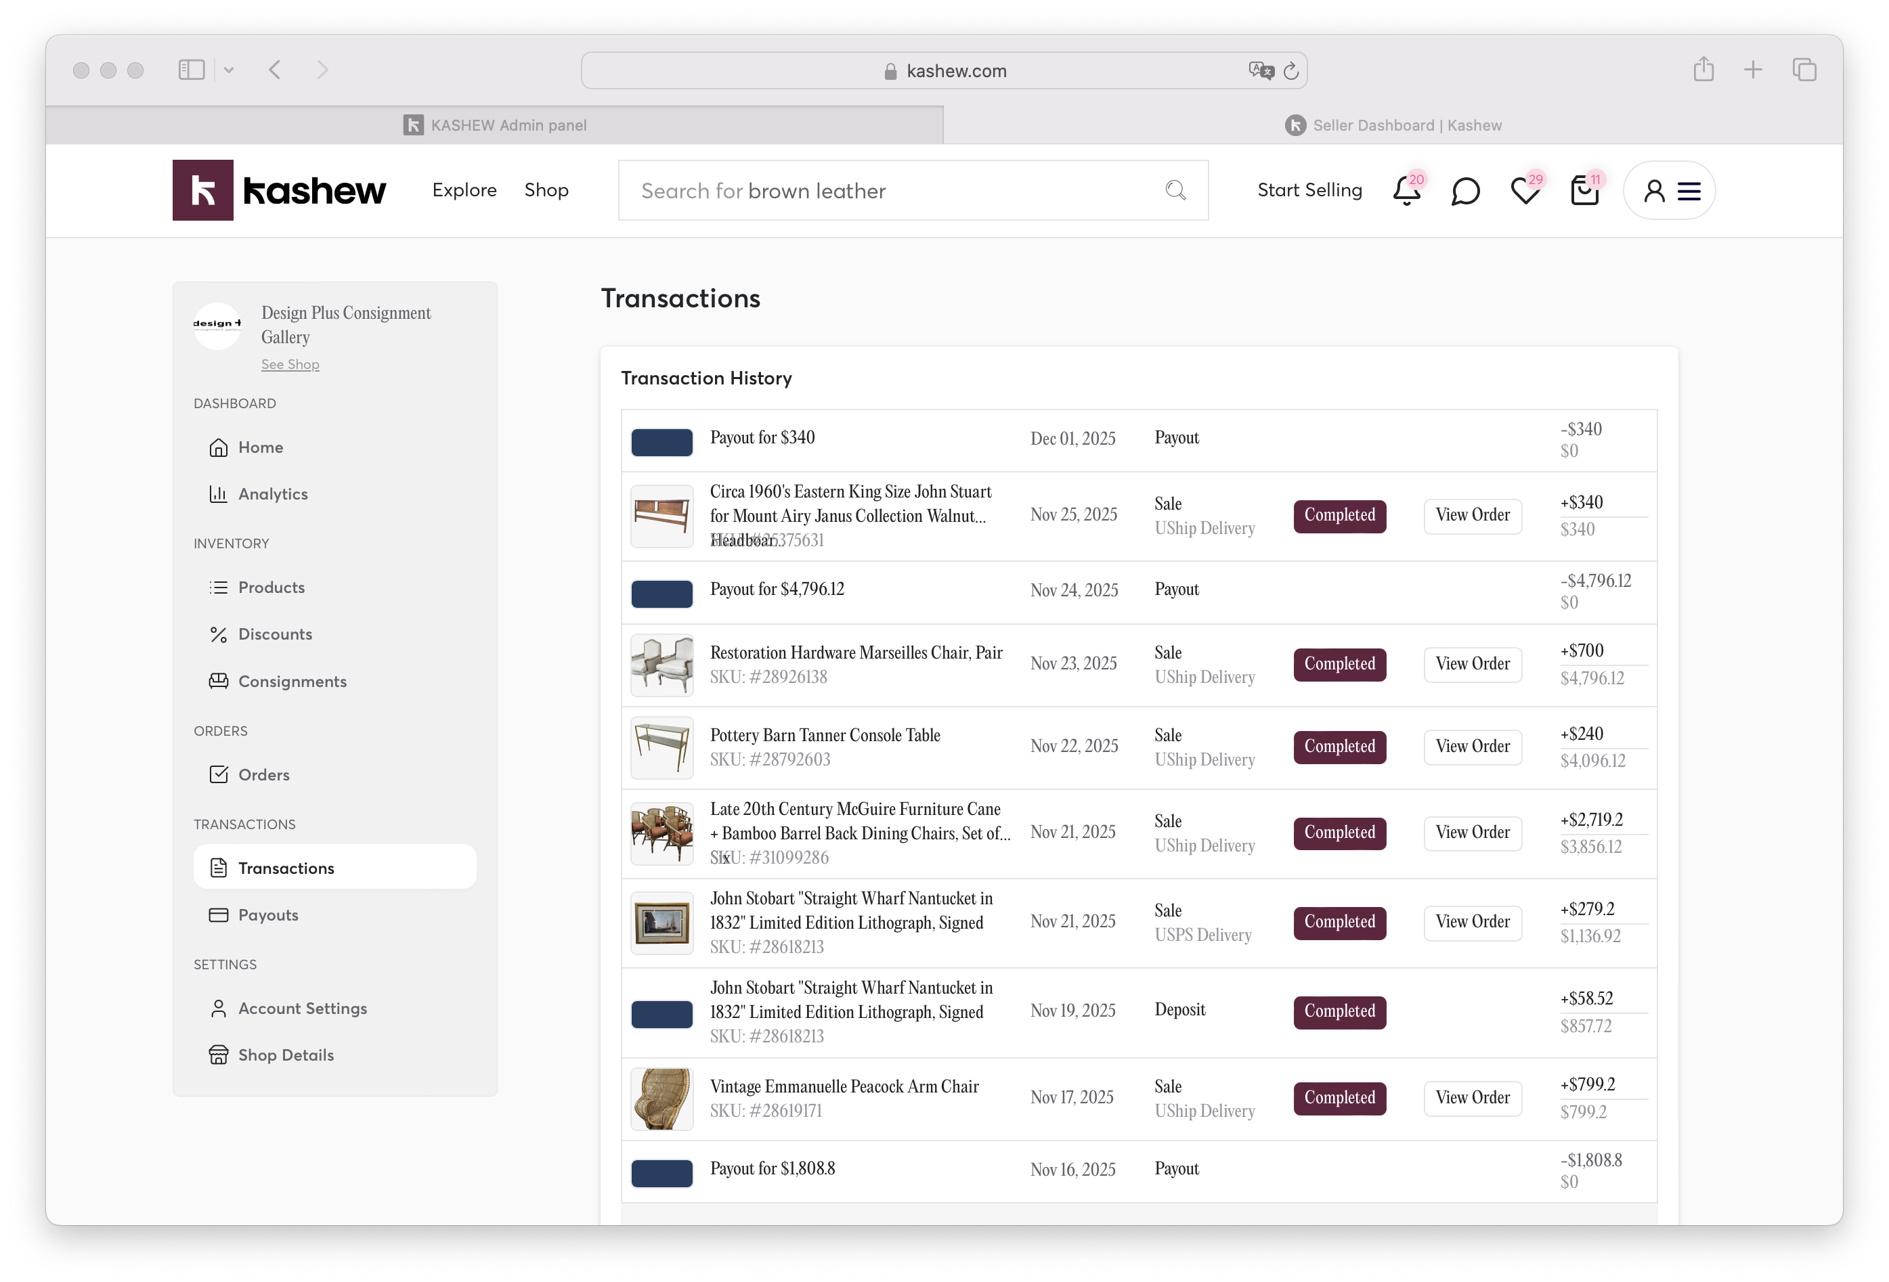Expand the sidebar tab group chevron
Screen dimensions: 1889x1282
coord(230,70)
